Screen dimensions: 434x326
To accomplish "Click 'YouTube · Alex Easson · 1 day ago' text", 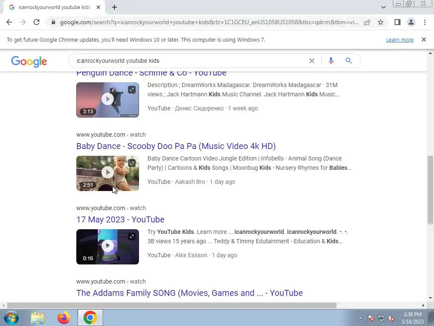I will (192, 255).
